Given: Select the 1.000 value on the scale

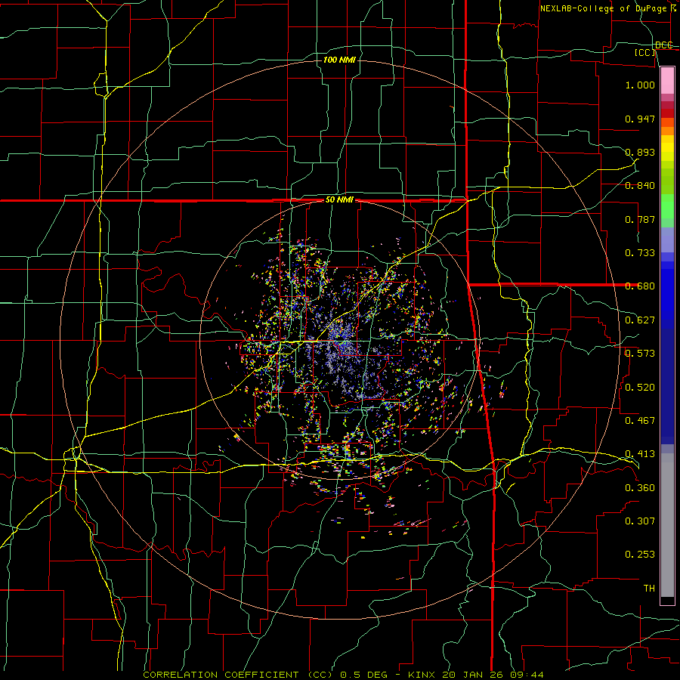Looking at the screenshot, I should point(640,85).
